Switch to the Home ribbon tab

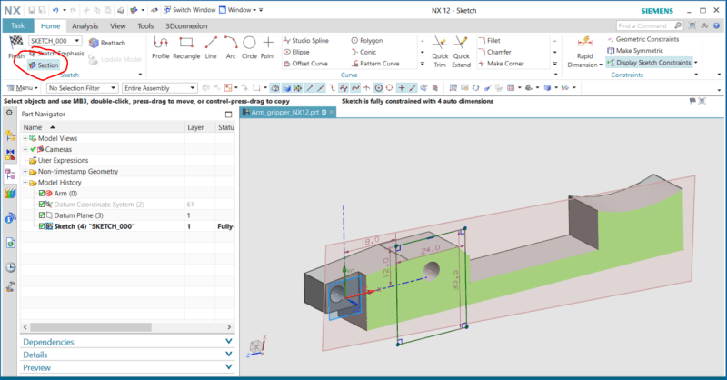pos(50,26)
